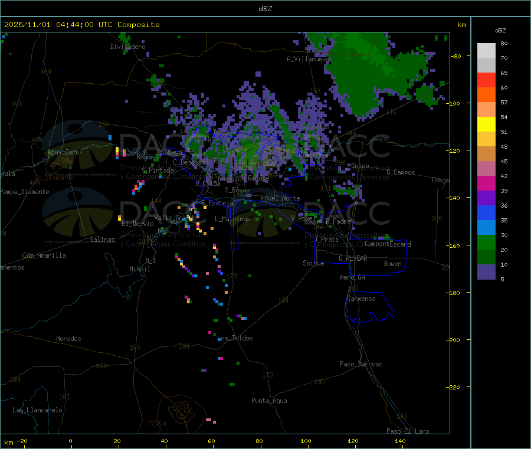
Task: Pick the 39 dBZ magenta legend swatch
Action: [x=486, y=183]
